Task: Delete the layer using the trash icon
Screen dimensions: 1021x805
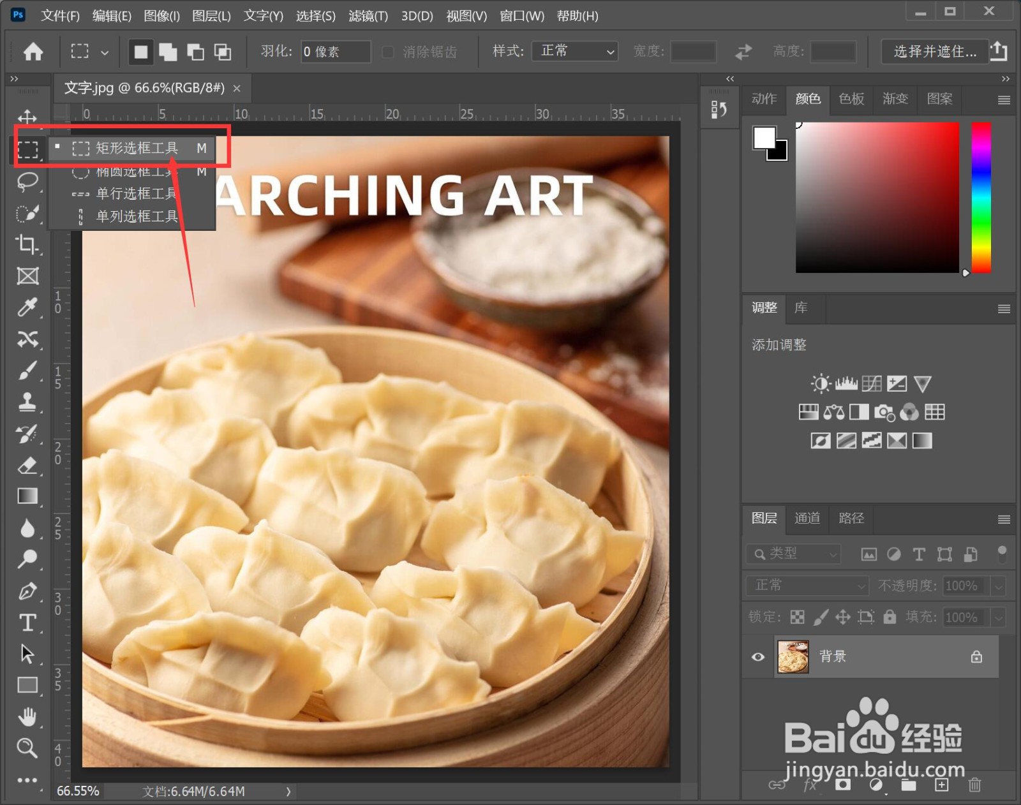Action: (974, 785)
